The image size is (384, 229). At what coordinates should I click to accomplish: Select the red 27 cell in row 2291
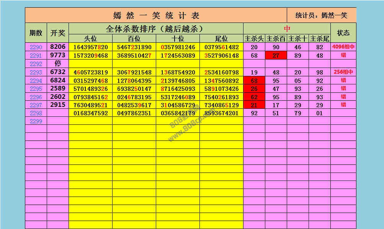point(276,56)
